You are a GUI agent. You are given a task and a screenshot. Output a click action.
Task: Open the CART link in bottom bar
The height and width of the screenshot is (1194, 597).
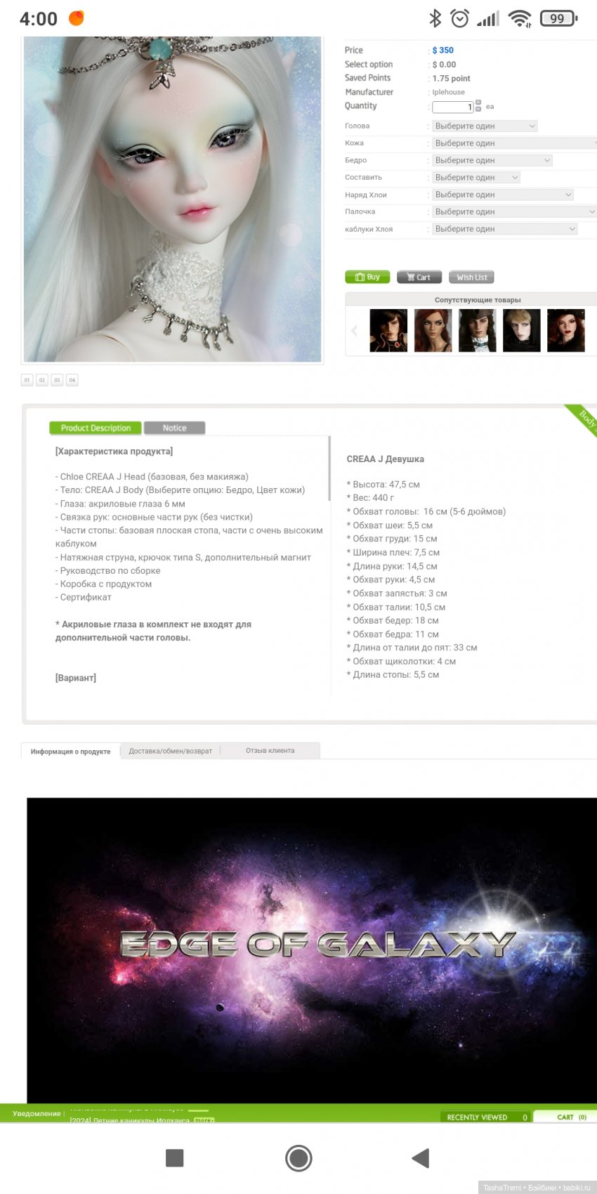coord(571,1117)
